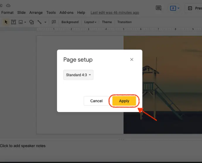Open the Add-ons menu

66,13
